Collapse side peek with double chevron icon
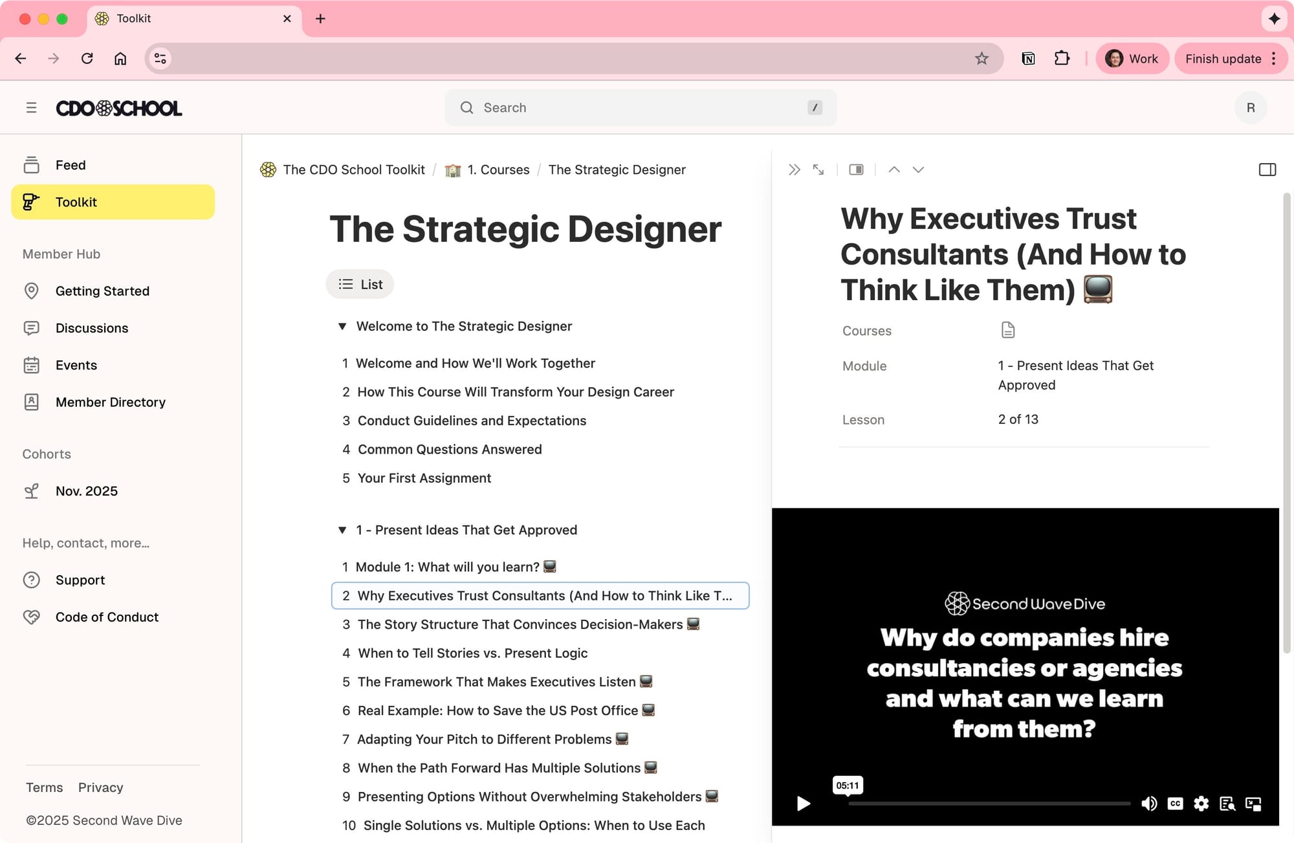1294x843 pixels. pos(795,170)
